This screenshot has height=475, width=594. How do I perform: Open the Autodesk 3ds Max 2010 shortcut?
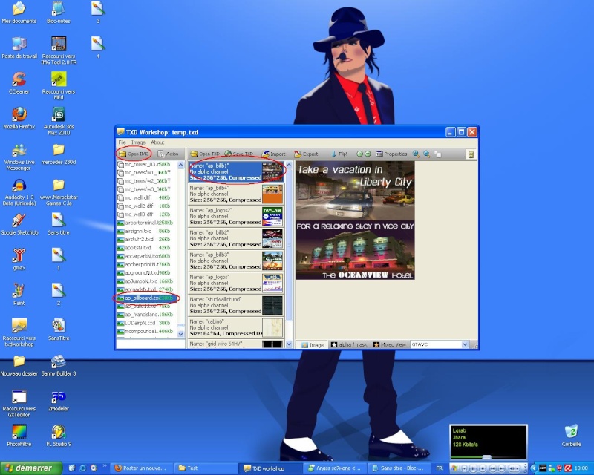[59, 120]
